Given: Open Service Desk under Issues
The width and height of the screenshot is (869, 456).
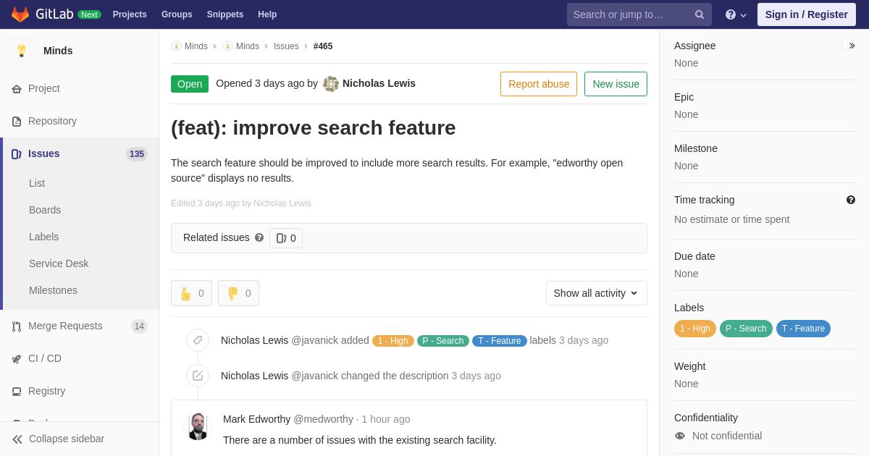Looking at the screenshot, I should 59,263.
